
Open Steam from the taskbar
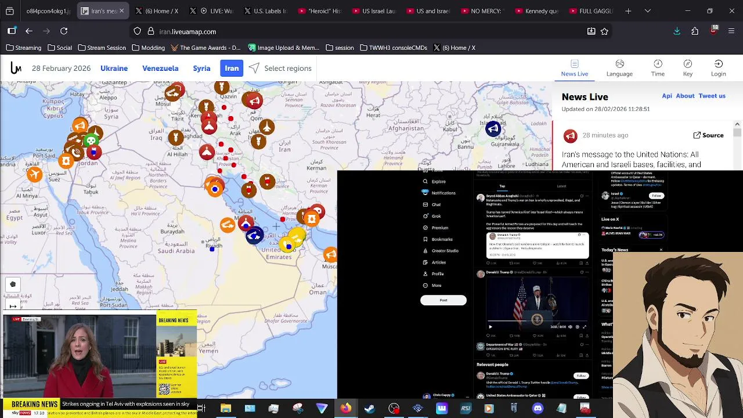click(x=369, y=409)
